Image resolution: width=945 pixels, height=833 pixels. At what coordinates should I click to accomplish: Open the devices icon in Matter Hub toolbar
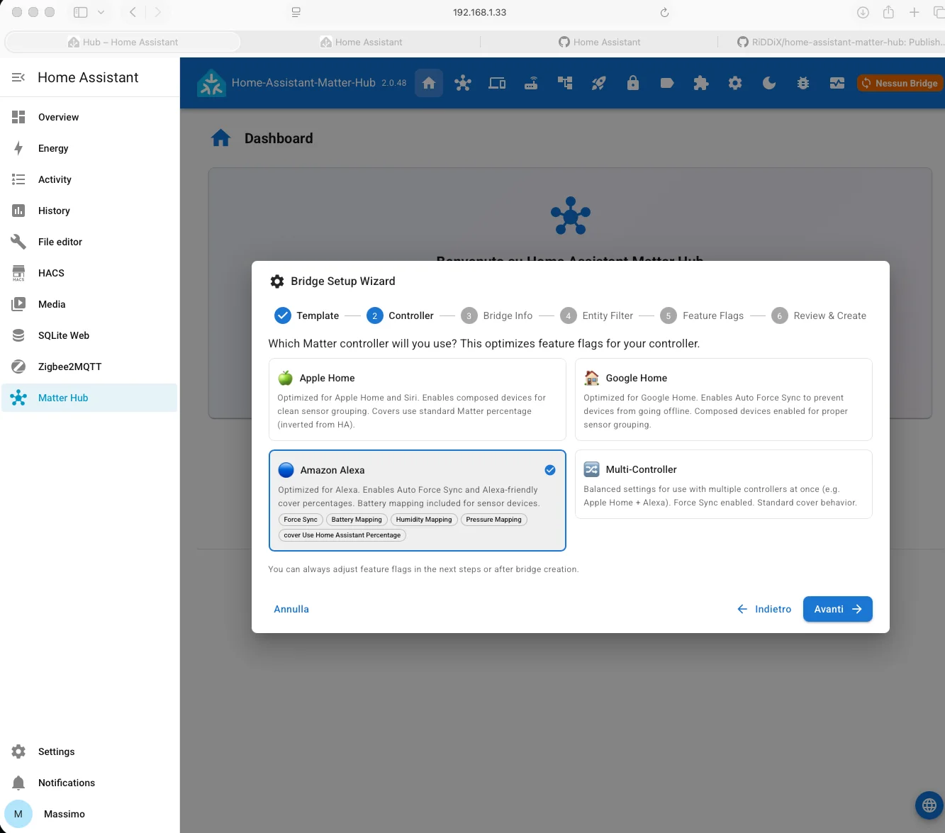pos(497,83)
